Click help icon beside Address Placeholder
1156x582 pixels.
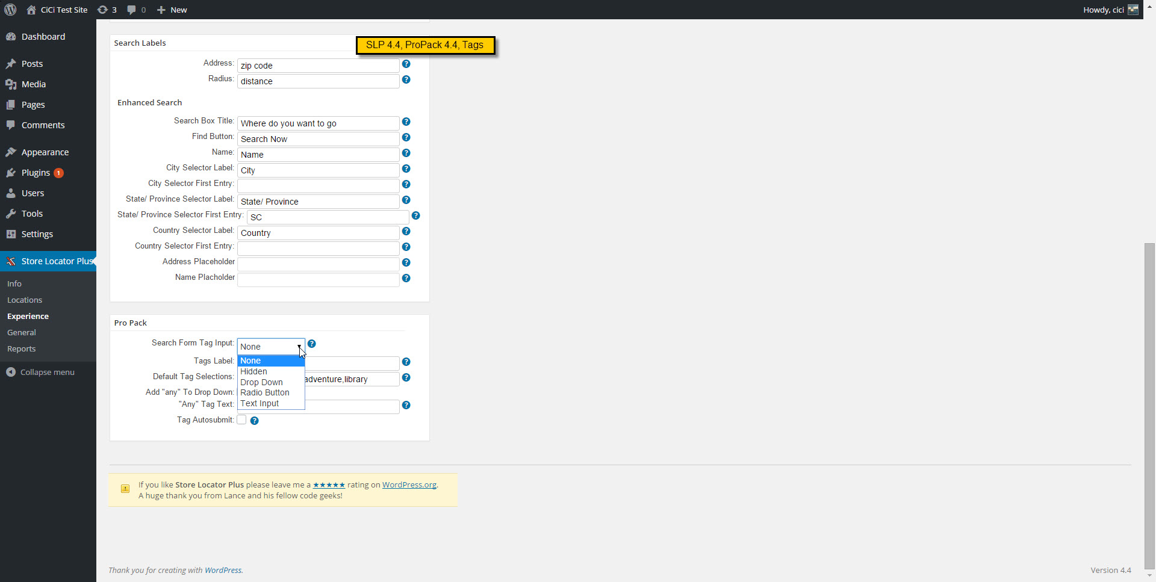click(x=406, y=262)
